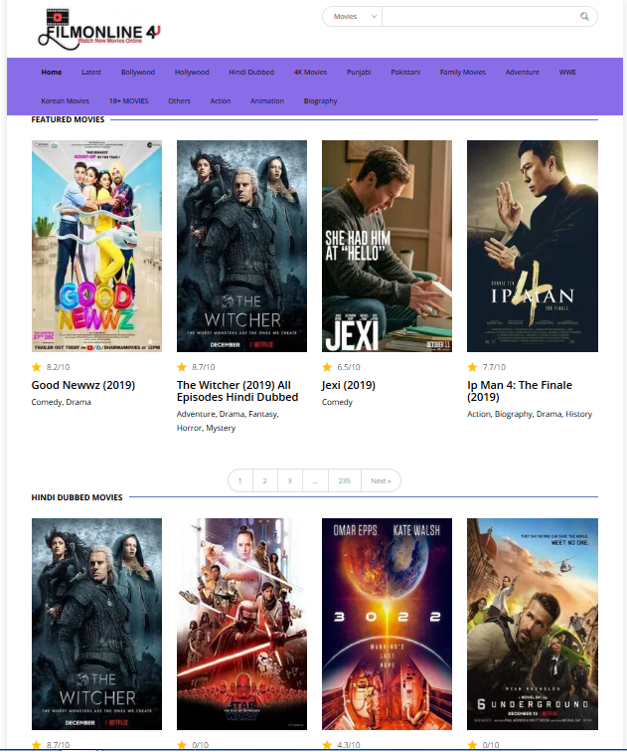The width and height of the screenshot is (627, 752).
Task: Open the Star Wars poster thumbnail
Action: point(241,624)
